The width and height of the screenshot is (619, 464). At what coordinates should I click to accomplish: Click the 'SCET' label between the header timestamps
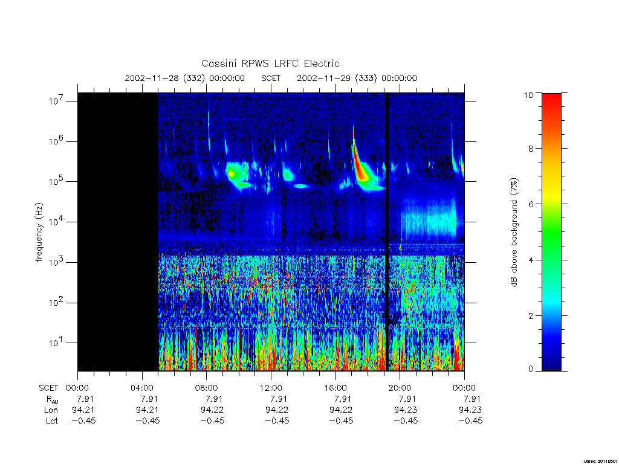click(271, 78)
